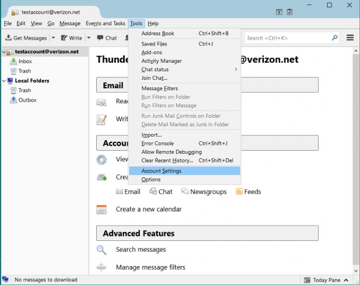Image resolution: width=360 pixels, height=285 pixels.
Task: Select Options in Tools menu
Action: [x=185, y=180]
